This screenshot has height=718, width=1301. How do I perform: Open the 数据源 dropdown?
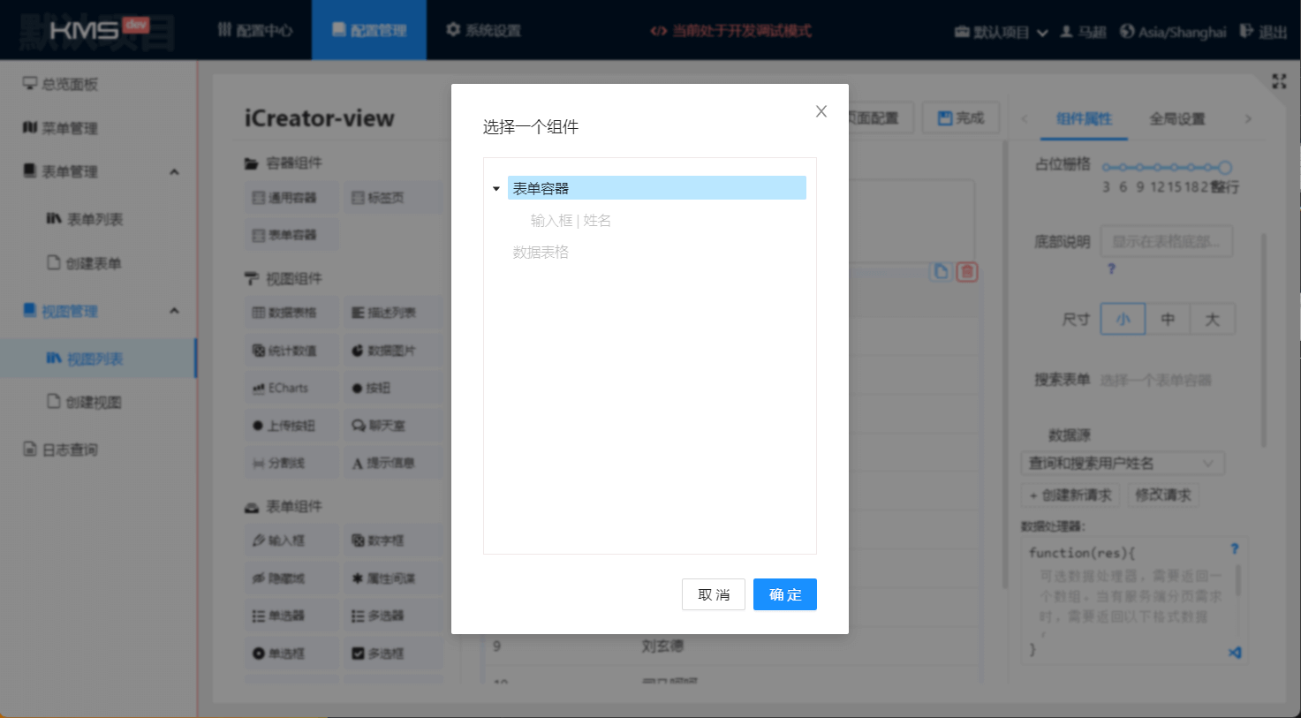[x=1123, y=463]
